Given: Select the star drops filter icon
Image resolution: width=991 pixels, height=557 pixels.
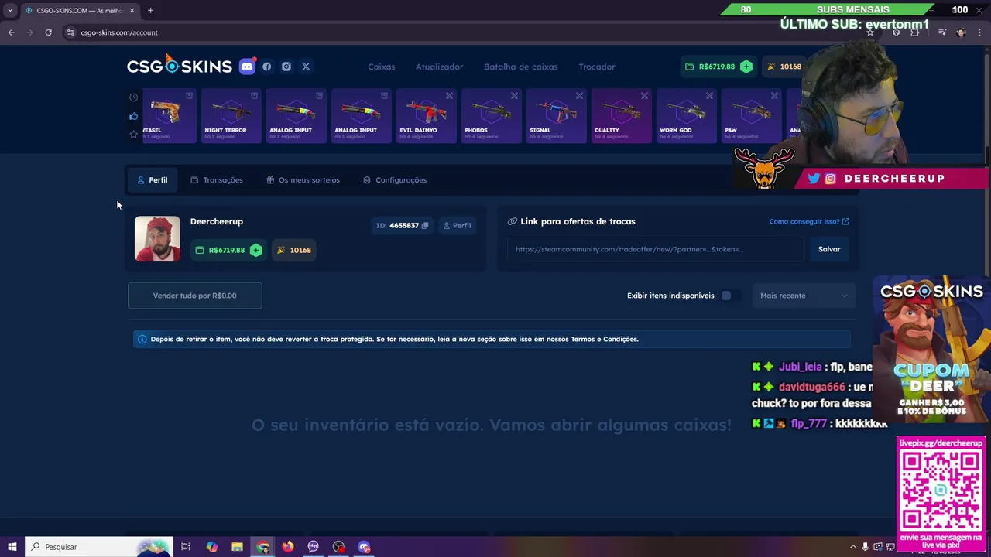Looking at the screenshot, I should point(133,135).
